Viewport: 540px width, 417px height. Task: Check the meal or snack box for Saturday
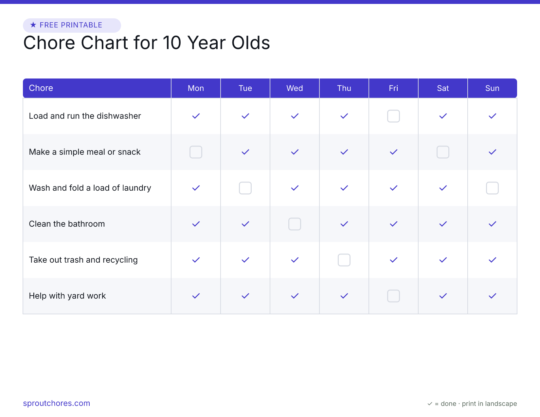443,152
